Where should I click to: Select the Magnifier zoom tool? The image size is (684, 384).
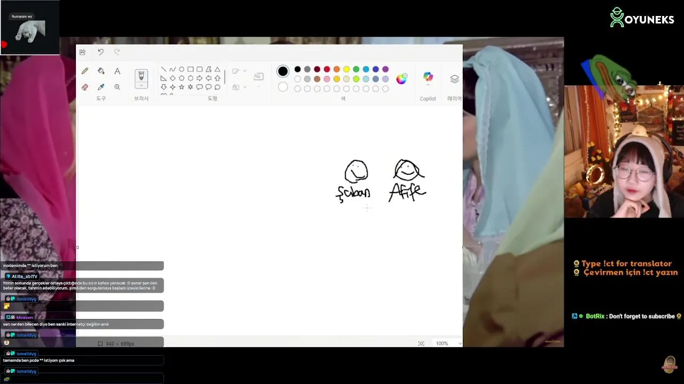click(117, 87)
